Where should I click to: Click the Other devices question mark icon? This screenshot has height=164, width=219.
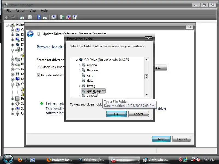click(18, 84)
